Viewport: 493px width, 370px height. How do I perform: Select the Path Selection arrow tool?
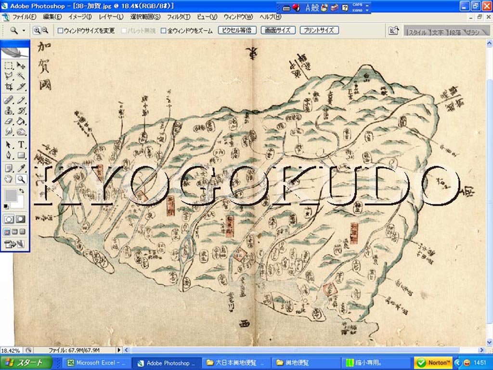[x=9, y=145]
